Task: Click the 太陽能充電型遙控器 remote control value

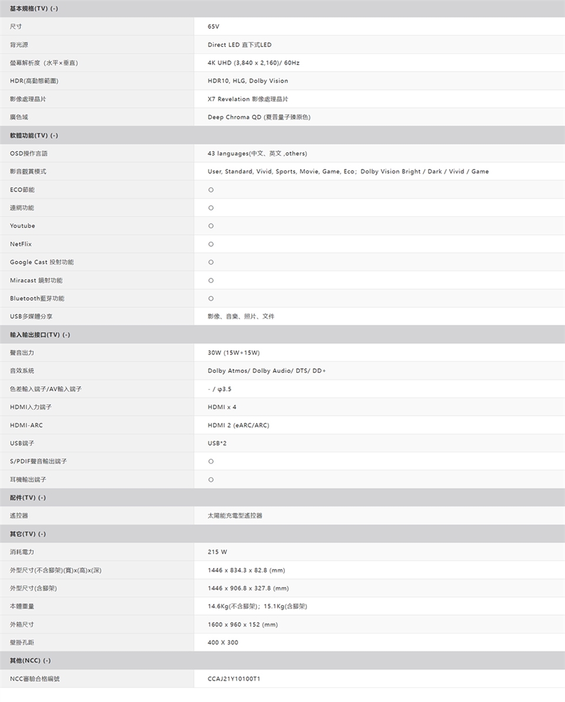Action: pyautogui.click(x=235, y=515)
